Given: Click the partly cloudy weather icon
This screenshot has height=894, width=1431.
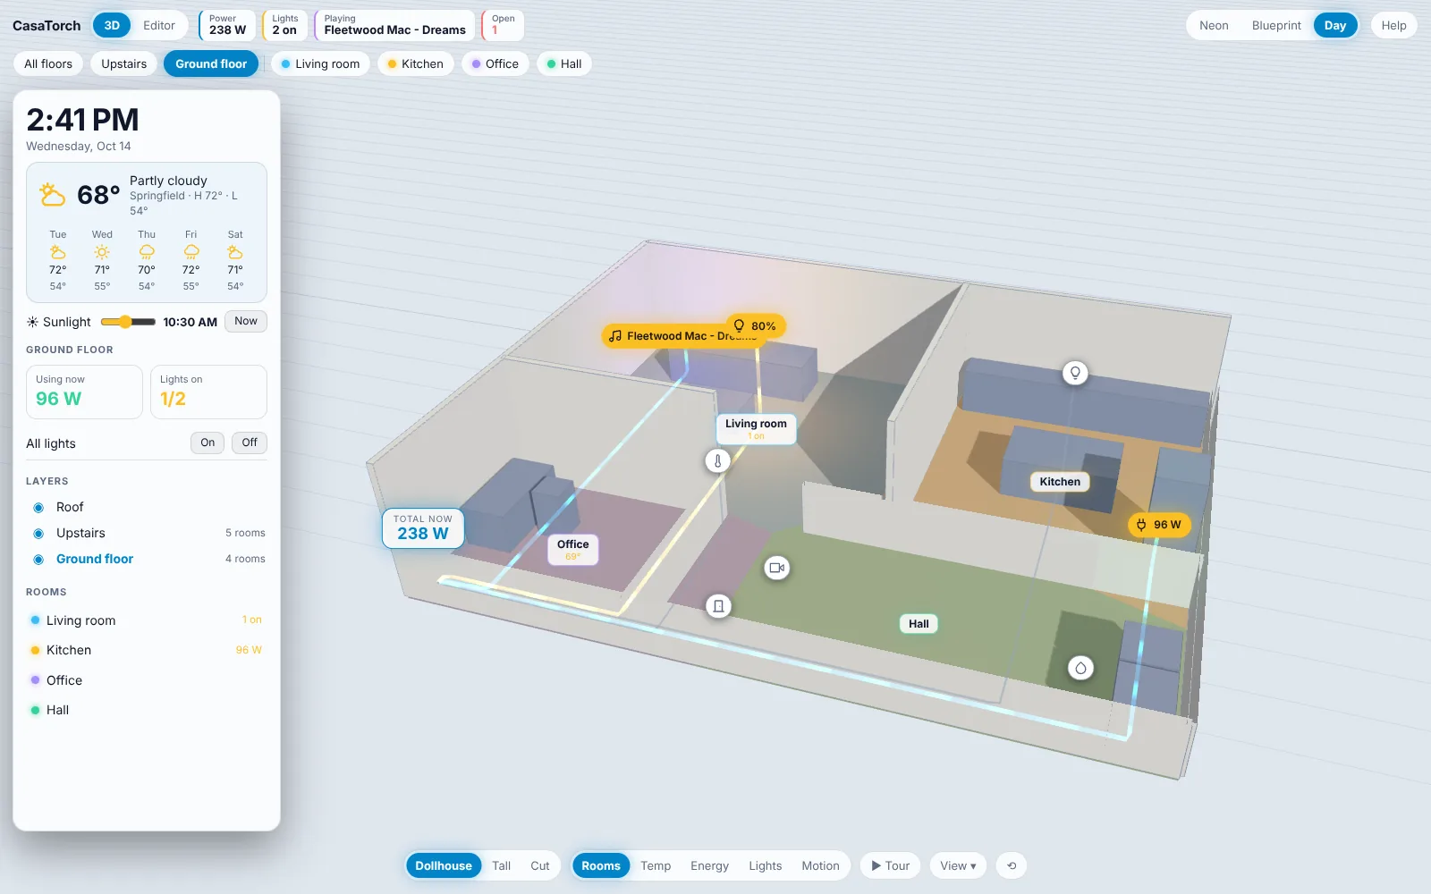Looking at the screenshot, I should pos(53,194).
